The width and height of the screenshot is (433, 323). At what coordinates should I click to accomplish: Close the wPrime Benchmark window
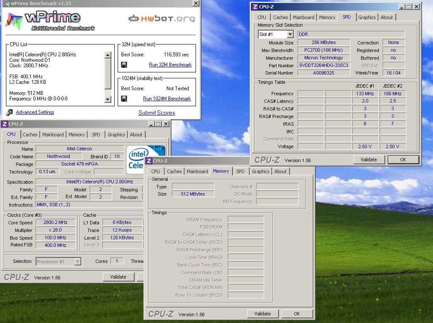tap(196, 3)
